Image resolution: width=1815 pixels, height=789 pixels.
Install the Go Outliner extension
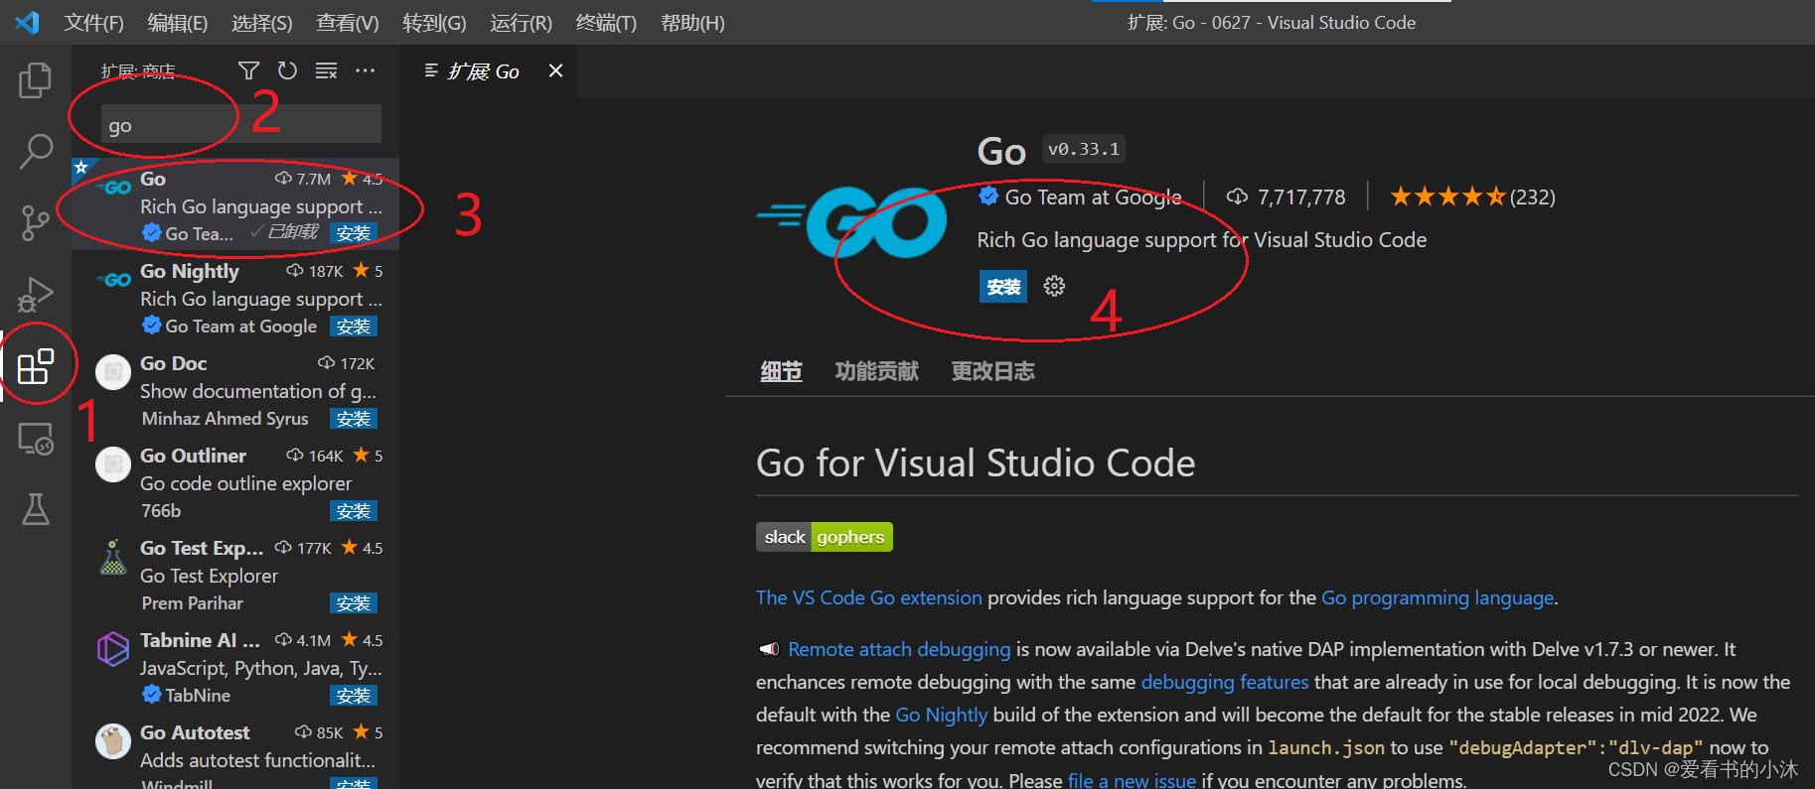(x=354, y=511)
